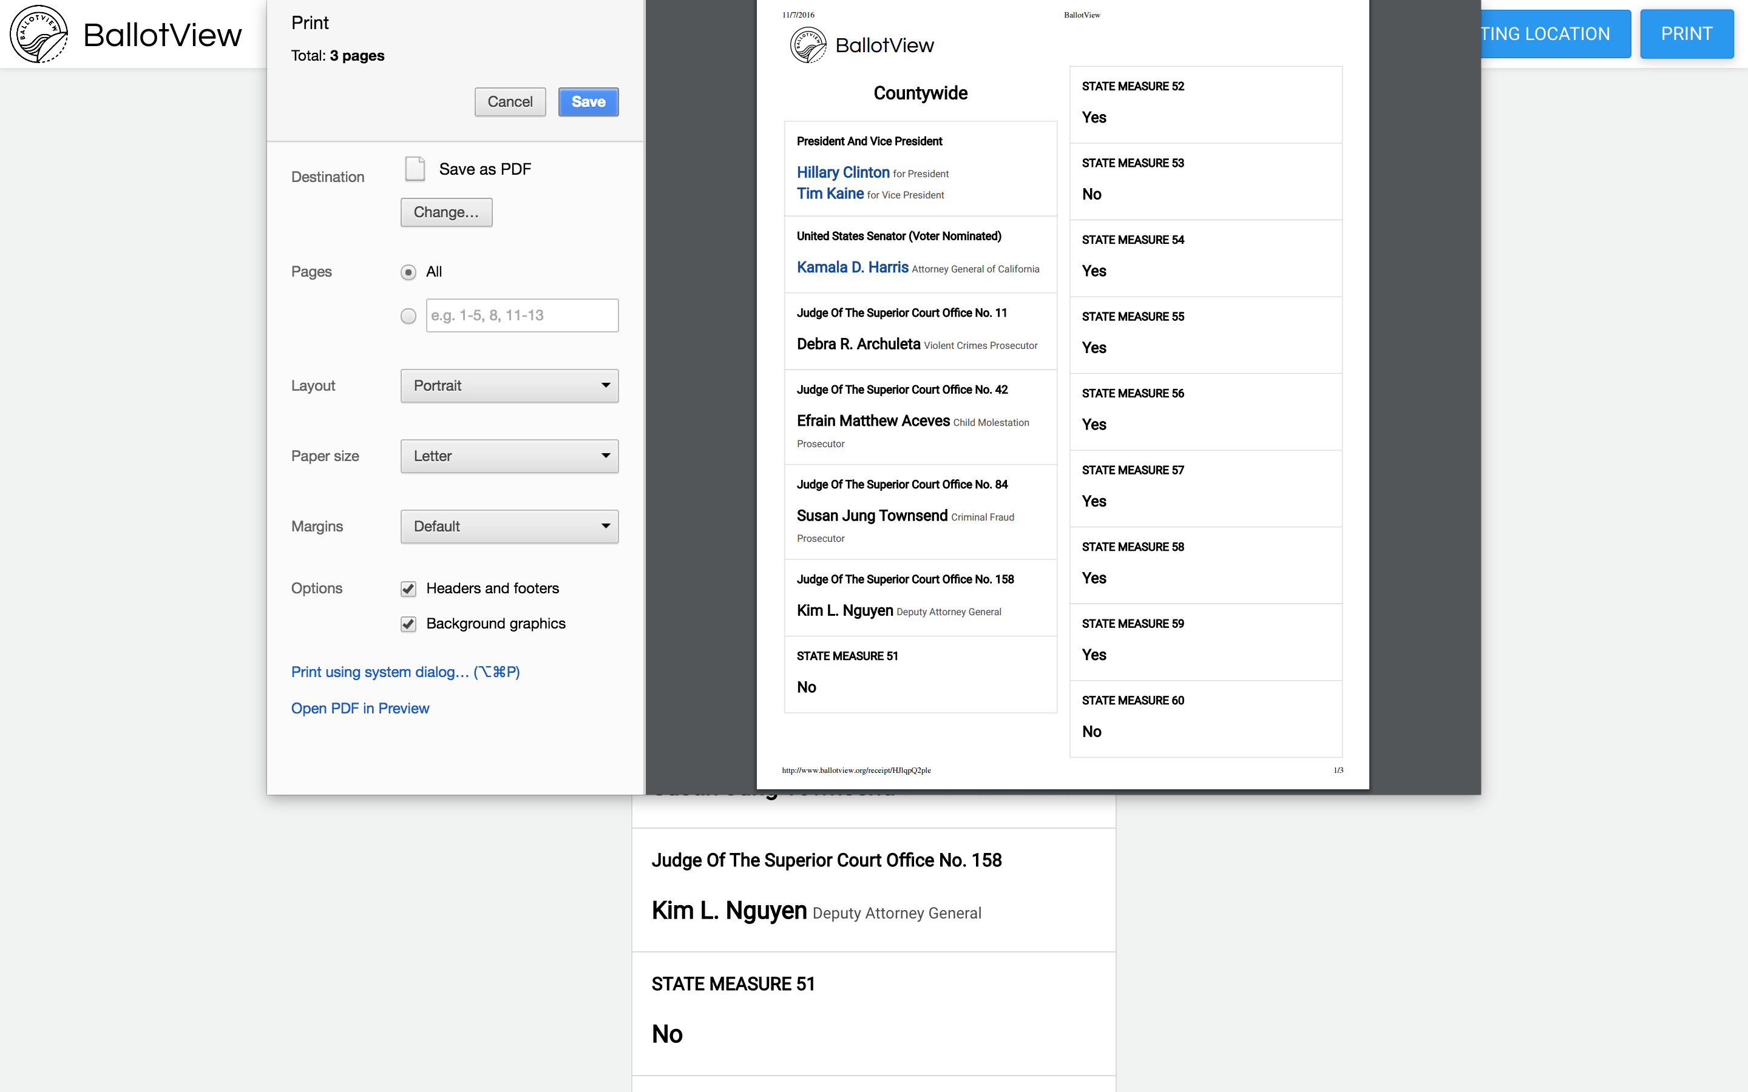Click Kamala D. Harris link in preview
The width and height of the screenshot is (1748, 1092).
point(852,268)
